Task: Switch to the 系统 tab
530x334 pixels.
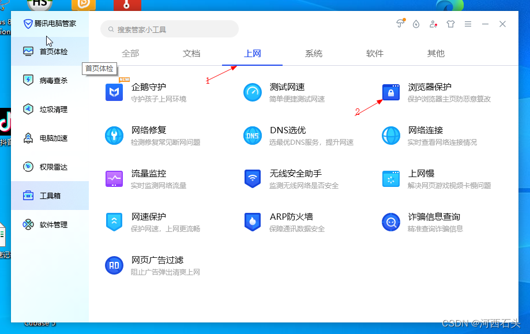Action: pyautogui.click(x=314, y=54)
